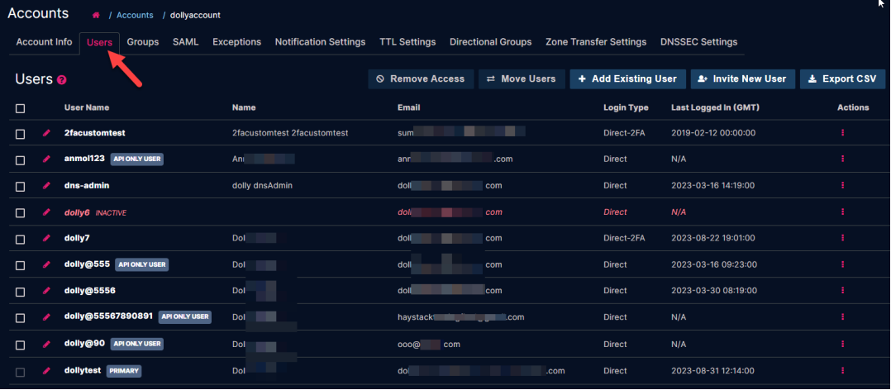Image resolution: width=891 pixels, height=390 pixels.
Task: Click the edit pencil for dollytest
Action: pos(46,370)
